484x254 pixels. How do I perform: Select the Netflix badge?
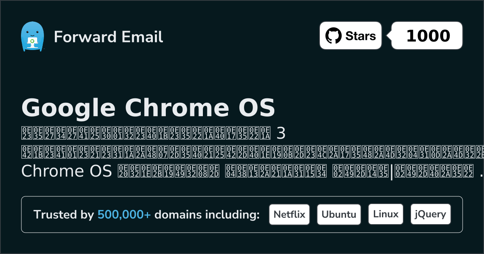[x=289, y=214]
